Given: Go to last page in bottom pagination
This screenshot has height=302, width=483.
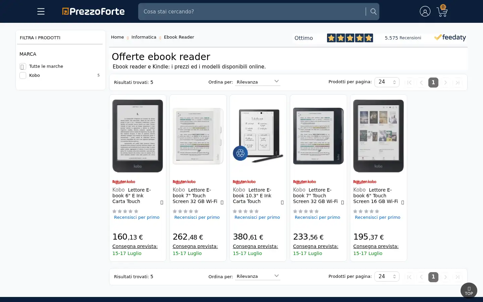Looking at the screenshot, I should (x=458, y=277).
